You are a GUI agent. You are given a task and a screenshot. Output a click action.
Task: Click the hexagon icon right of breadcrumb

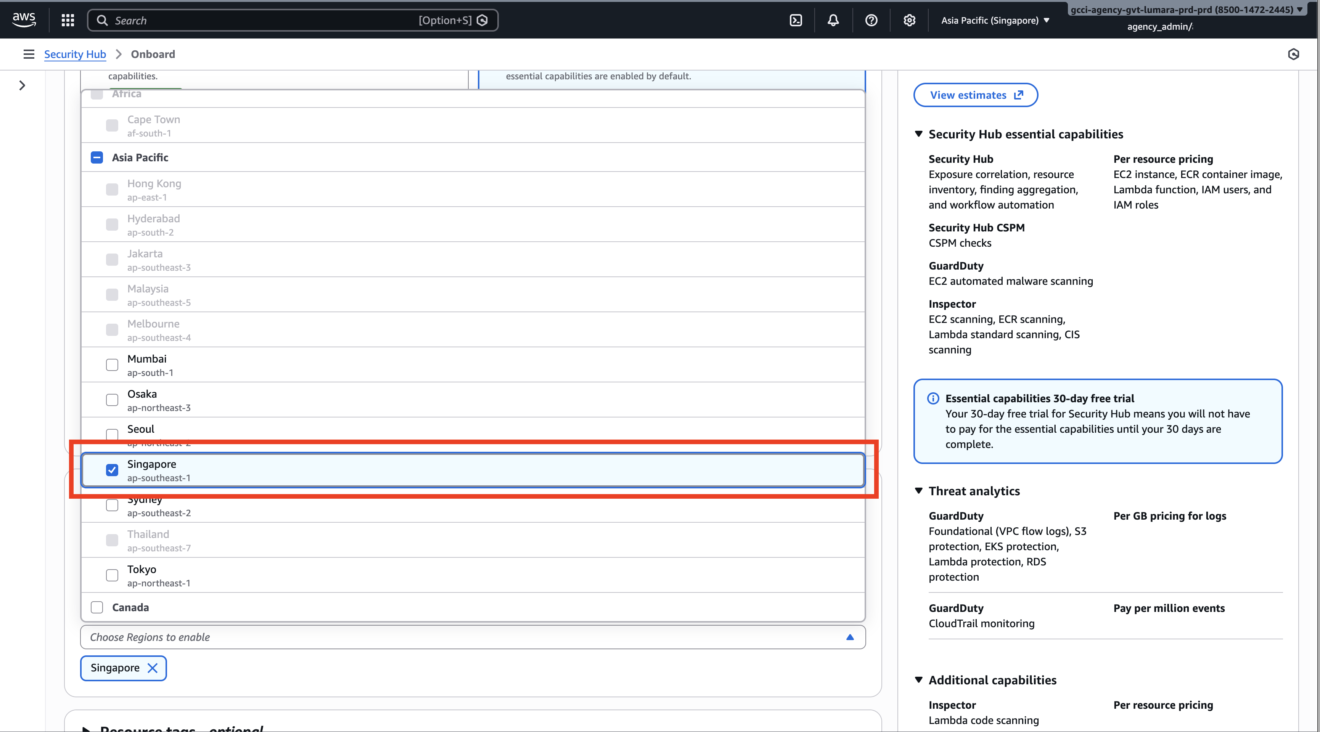[x=1293, y=54]
